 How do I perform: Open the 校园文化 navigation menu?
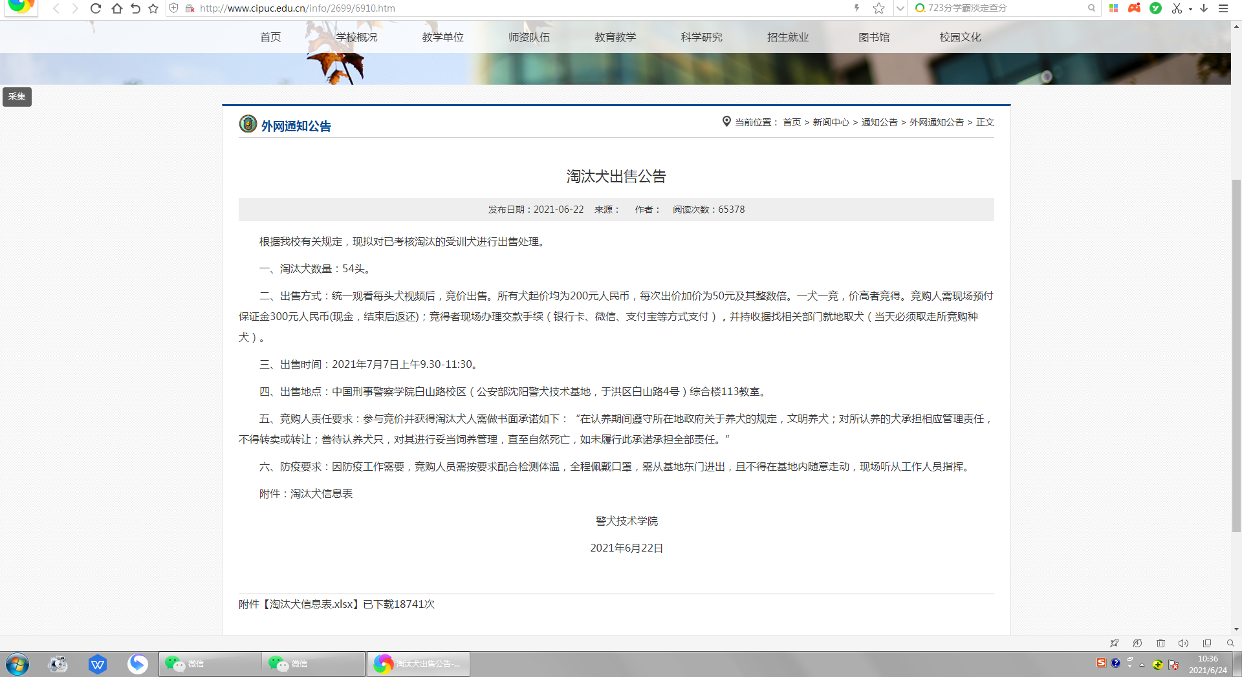[961, 38]
